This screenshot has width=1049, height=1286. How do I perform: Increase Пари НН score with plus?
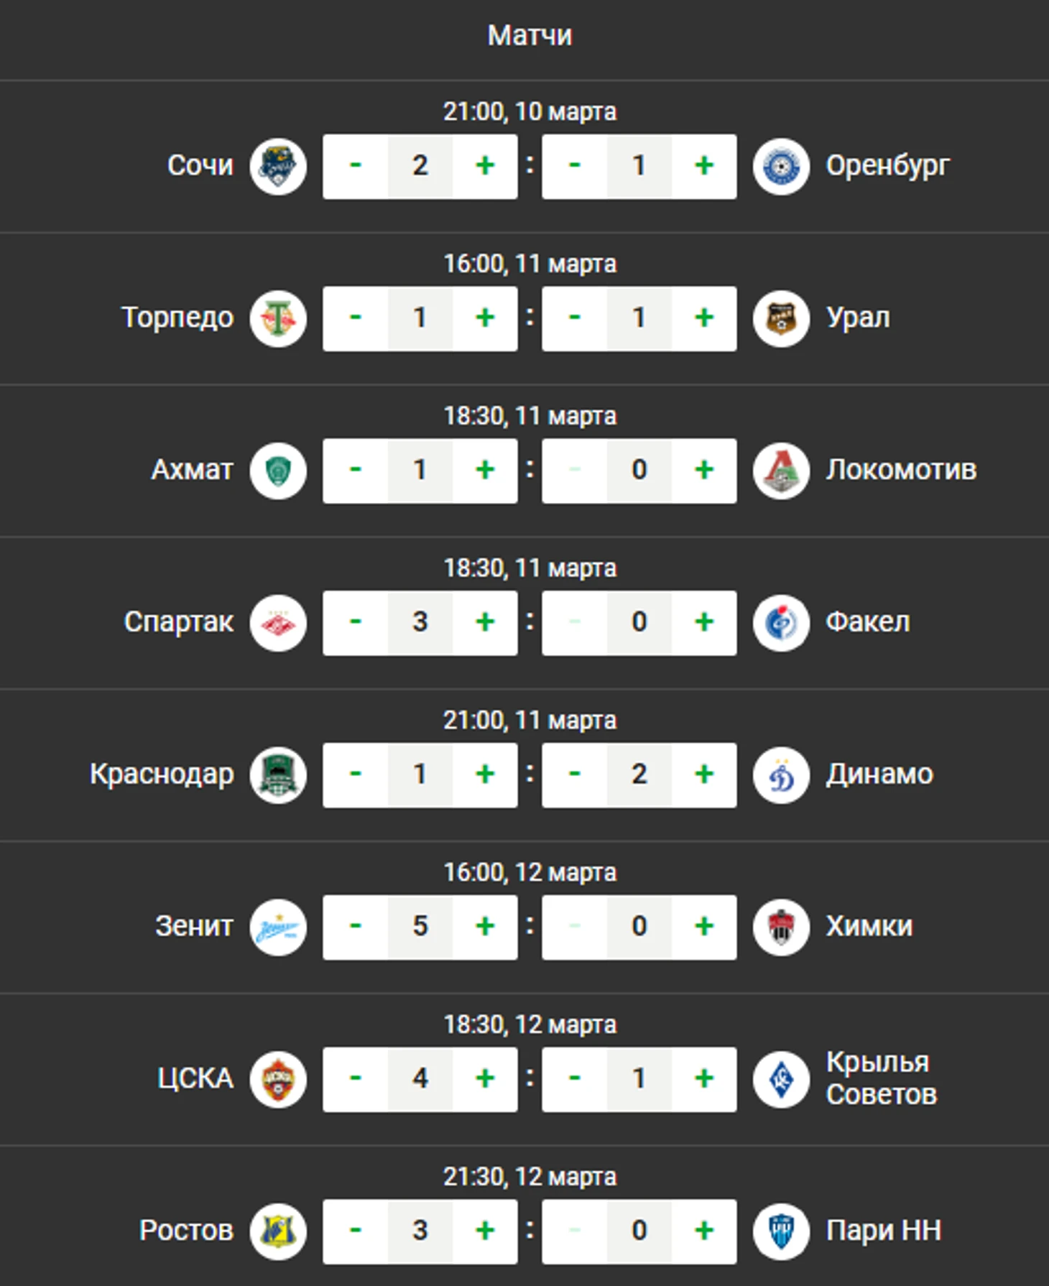[704, 1231]
